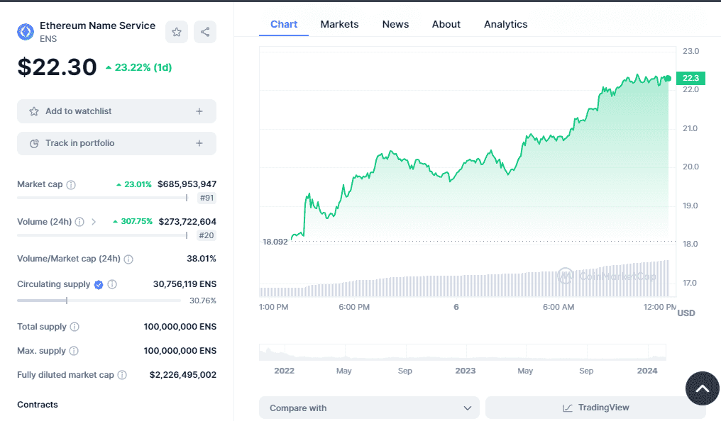Screen dimensions: 721x421
Task: Select the News tab
Action: coord(395,24)
